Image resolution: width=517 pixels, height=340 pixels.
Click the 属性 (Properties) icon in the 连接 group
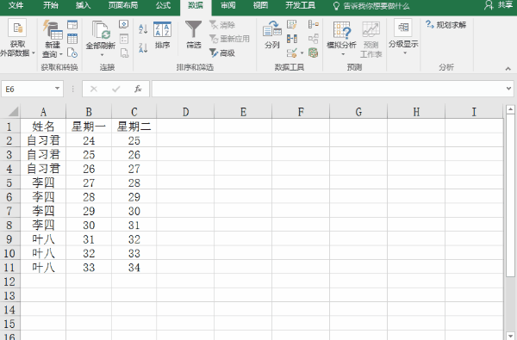click(124, 39)
